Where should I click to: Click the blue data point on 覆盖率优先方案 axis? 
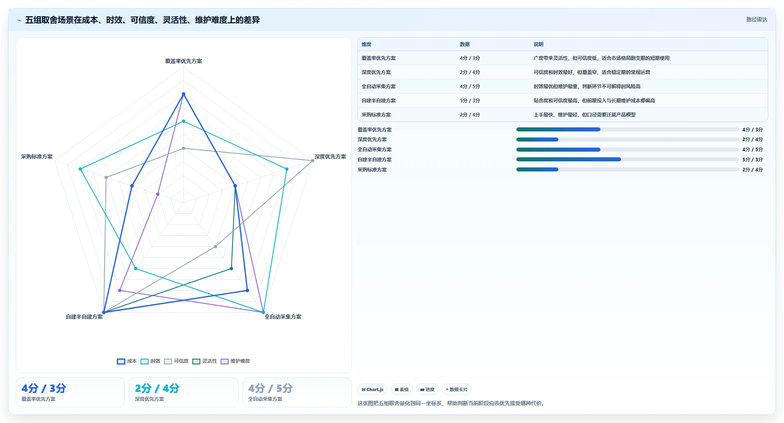[x=184, y=94]
